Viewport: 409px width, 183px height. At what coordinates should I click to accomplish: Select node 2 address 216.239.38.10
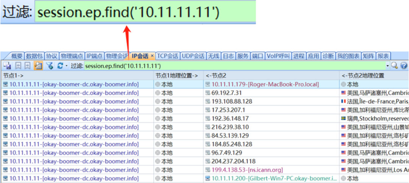click(230, 127)
